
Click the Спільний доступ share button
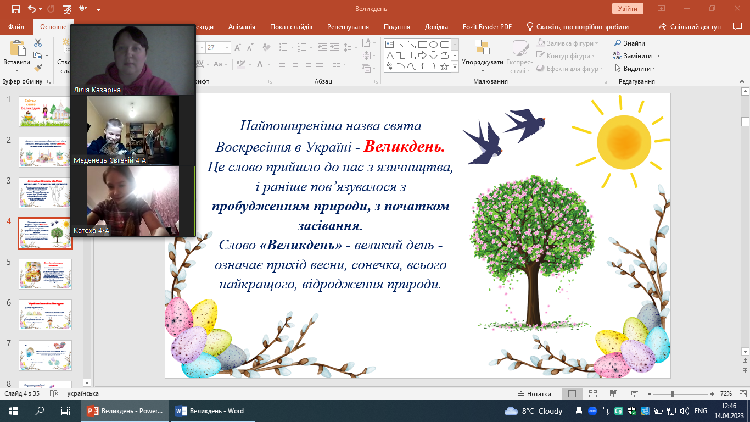tap(690, 27)
